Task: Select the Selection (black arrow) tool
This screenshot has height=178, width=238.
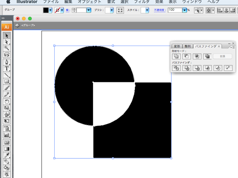Action: [7, 36]
